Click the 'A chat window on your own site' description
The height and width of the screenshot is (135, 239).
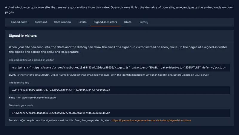[119, 10]
